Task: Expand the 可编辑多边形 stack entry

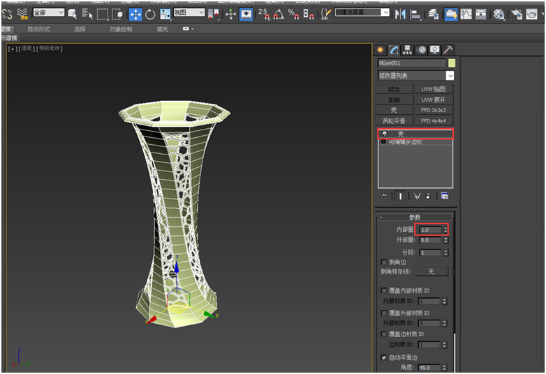Action: (383, 141)
